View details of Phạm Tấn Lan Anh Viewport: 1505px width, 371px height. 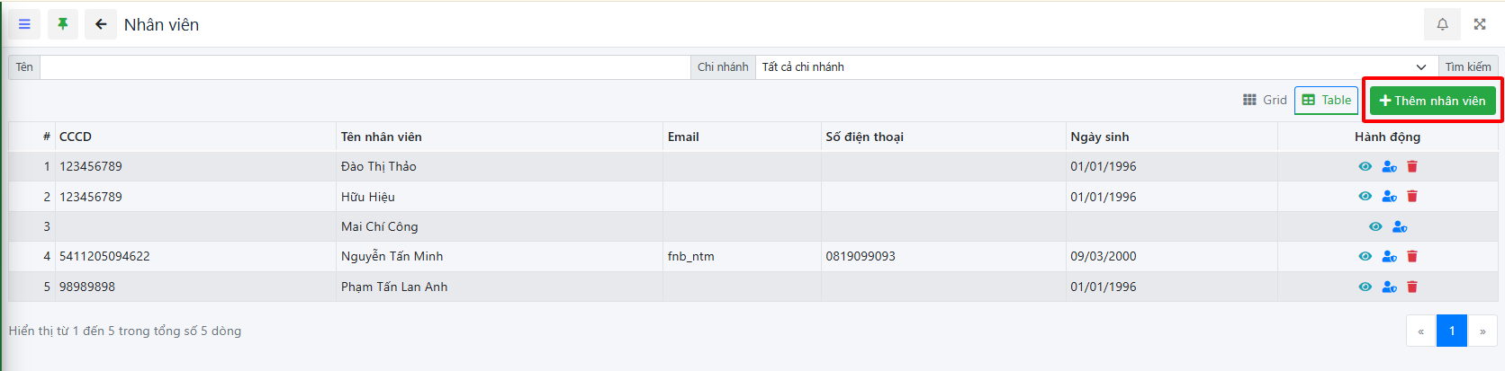click(x=1365, y=287)
